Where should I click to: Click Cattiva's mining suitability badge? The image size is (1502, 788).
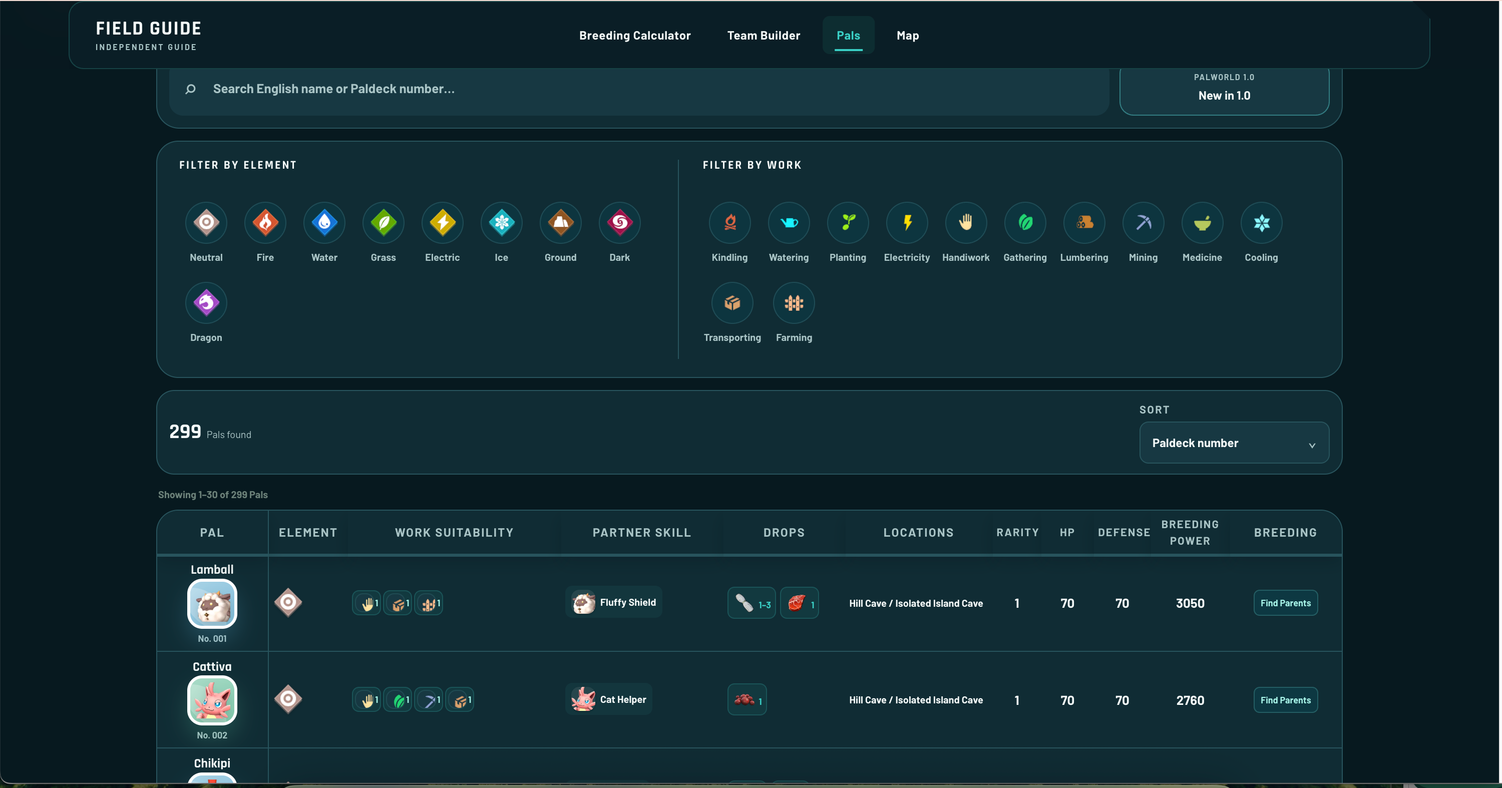pyautogui.click(x=429, y=700)
